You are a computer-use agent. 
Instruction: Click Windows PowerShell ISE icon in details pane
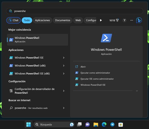pos(77,85)
